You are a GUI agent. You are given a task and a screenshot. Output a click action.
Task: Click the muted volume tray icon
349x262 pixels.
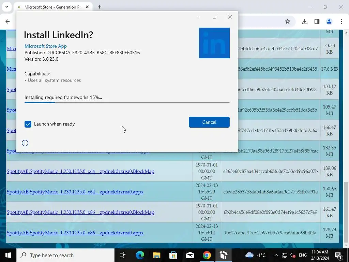[x=293, y=255]
